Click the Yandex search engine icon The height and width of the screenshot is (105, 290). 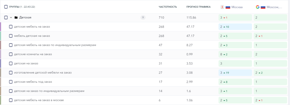[x=222, y=7]
